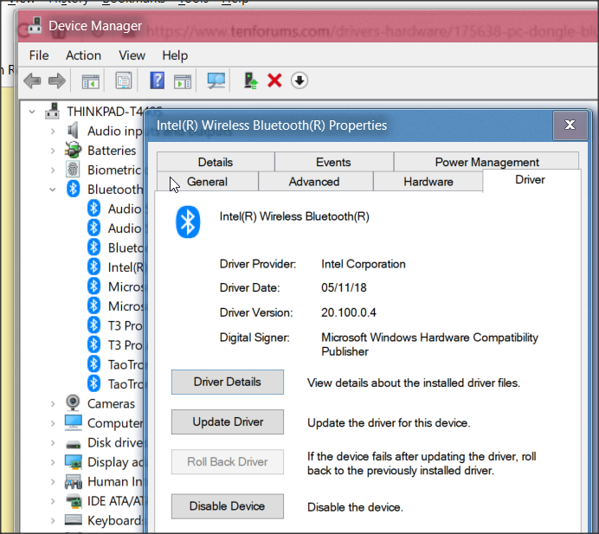Click the Forward arrow toolbar icon
The height and width of the screenshot is (534, 599).
57,81
